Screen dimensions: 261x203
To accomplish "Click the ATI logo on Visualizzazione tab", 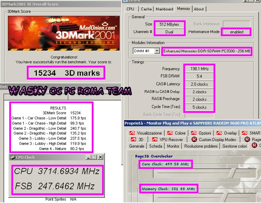I will tap(132, 133).
